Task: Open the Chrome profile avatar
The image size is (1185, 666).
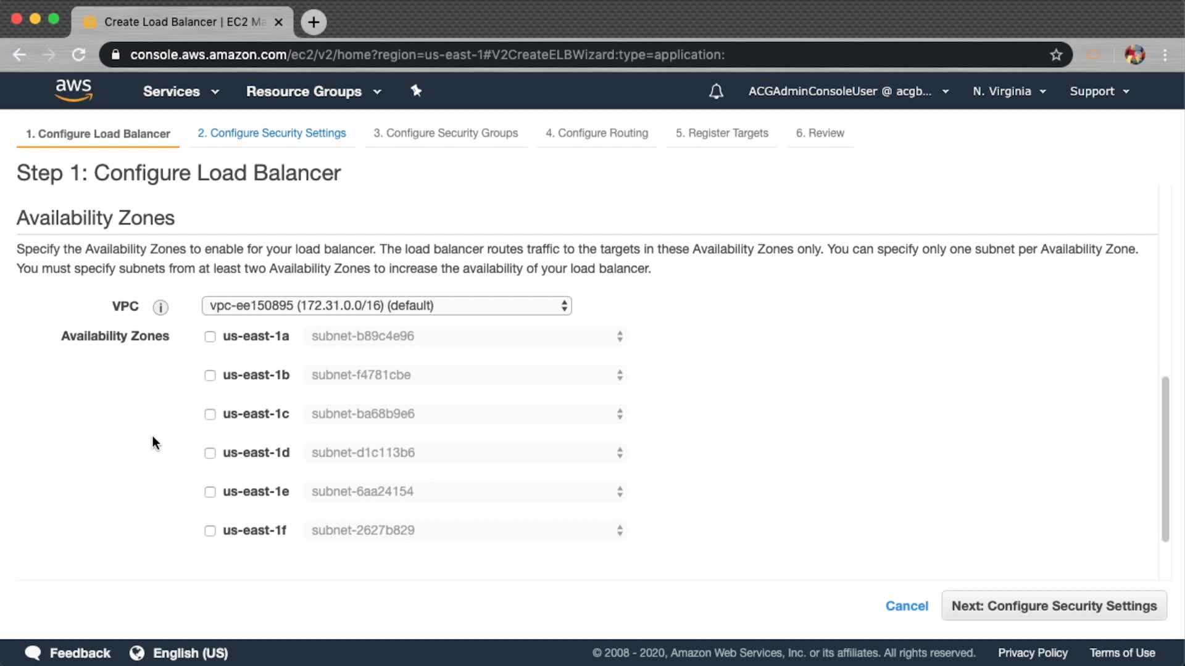Action: pyautogui.click(x=1134, y=55)
